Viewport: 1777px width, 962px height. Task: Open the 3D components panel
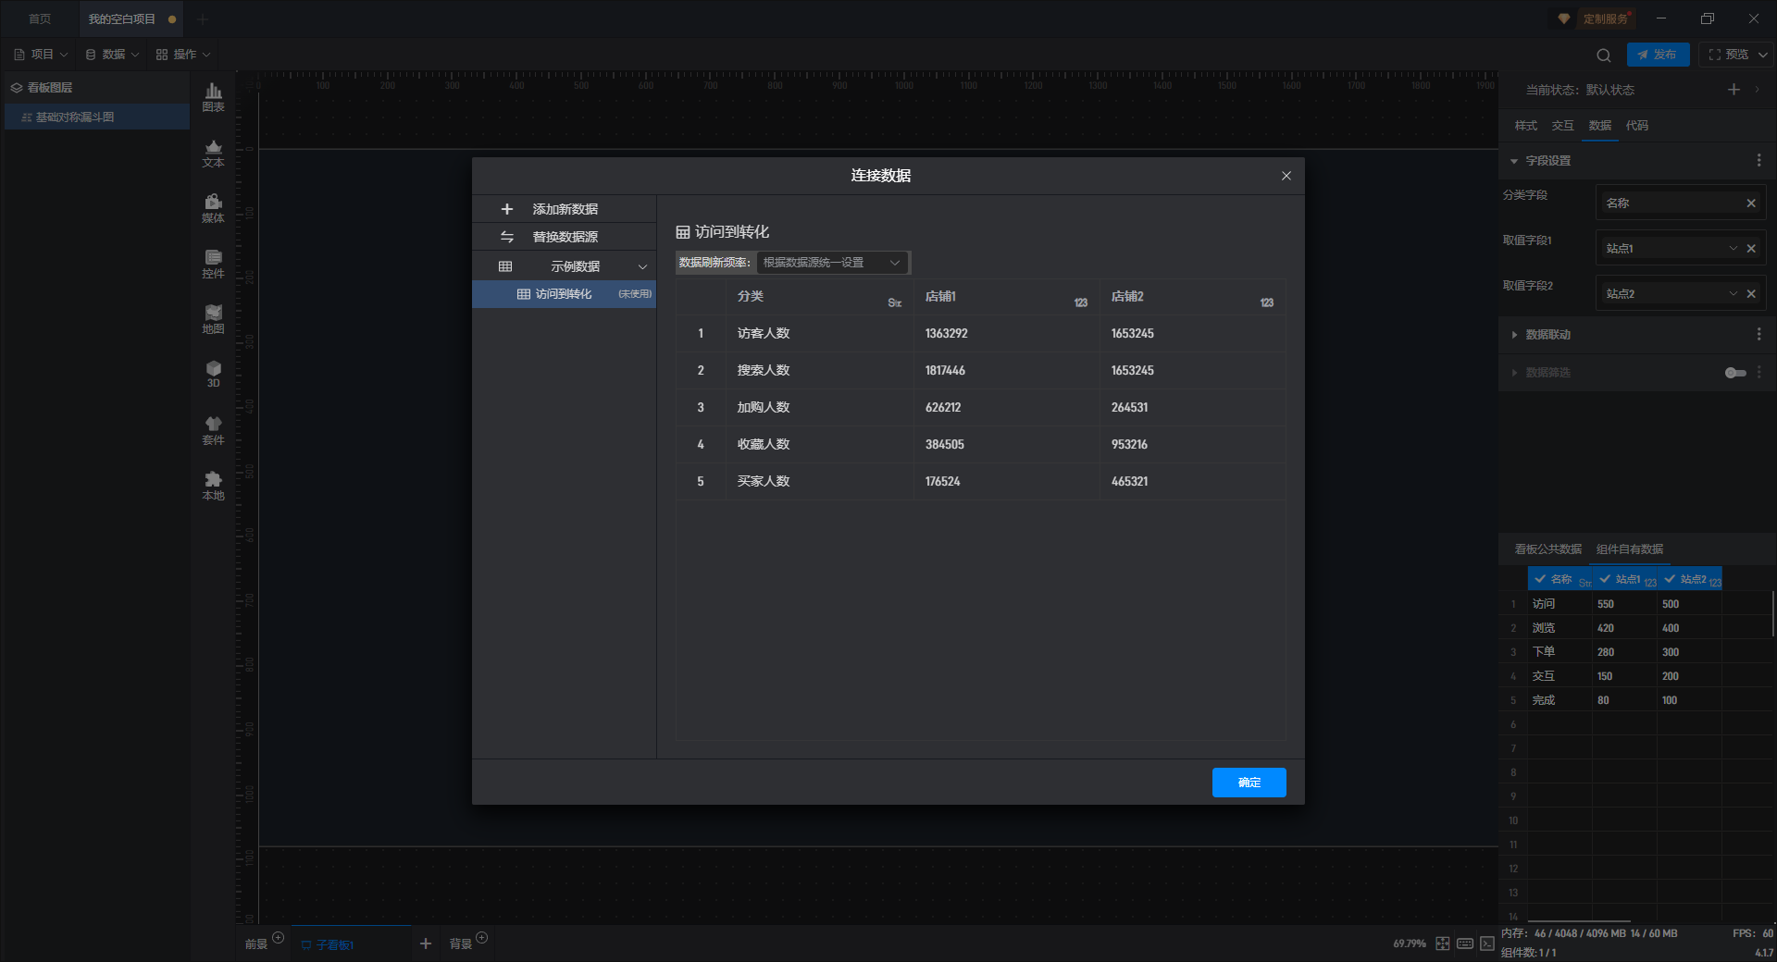213,374
